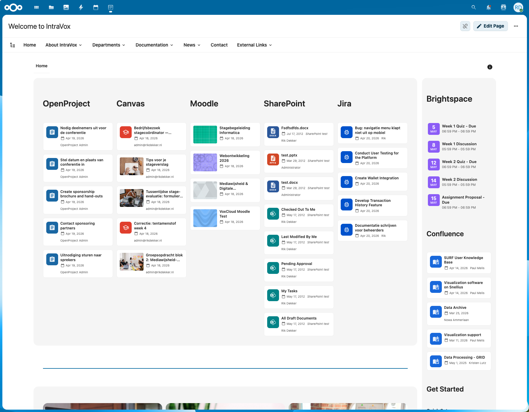Viewport: 529px width, 412px height.
Task: Open Create sponsorship brochure and hand-outs
Action: (x=78, y=200)
